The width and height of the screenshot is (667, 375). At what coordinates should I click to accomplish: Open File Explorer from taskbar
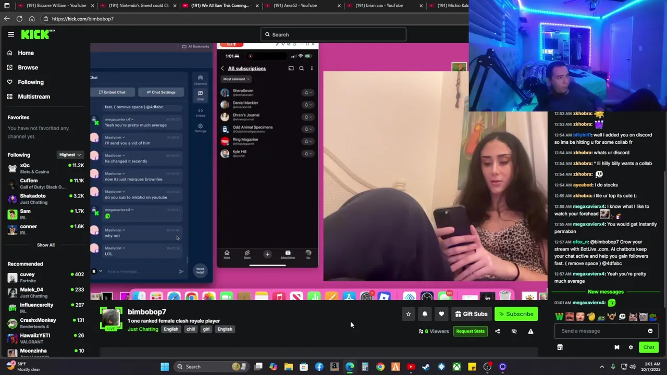288,367
